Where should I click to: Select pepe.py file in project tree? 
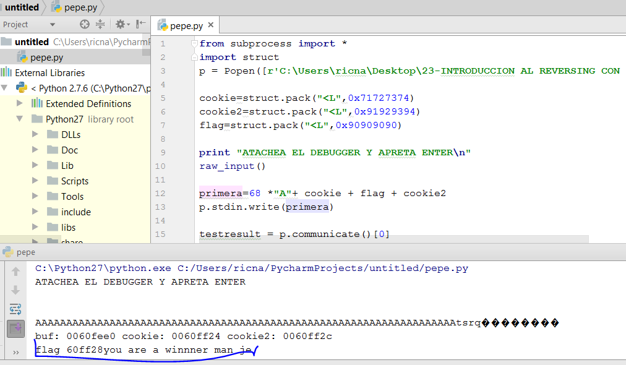pyautogui.click(x=46, y=58)
